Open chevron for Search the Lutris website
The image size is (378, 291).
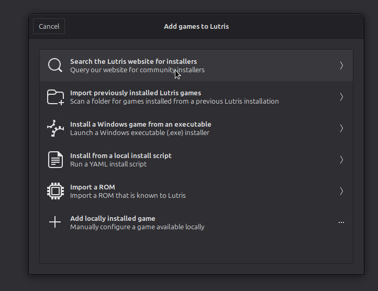[341, 65]
